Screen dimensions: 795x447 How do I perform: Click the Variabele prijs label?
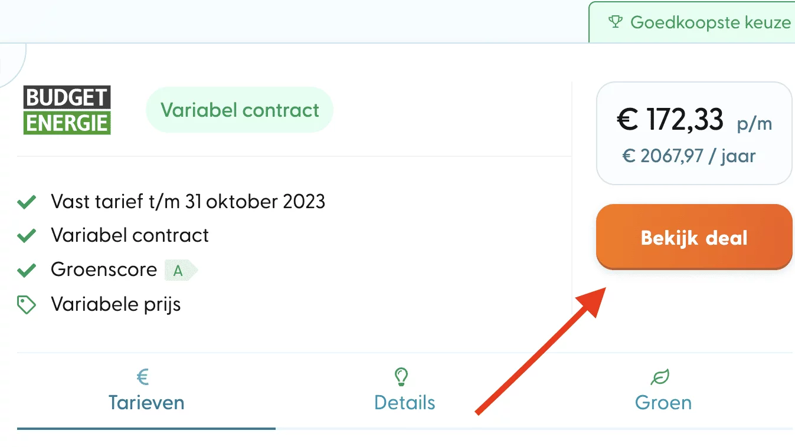[x=116, y=304]
